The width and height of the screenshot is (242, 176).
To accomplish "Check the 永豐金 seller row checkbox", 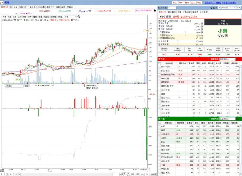I will [159, 138].
